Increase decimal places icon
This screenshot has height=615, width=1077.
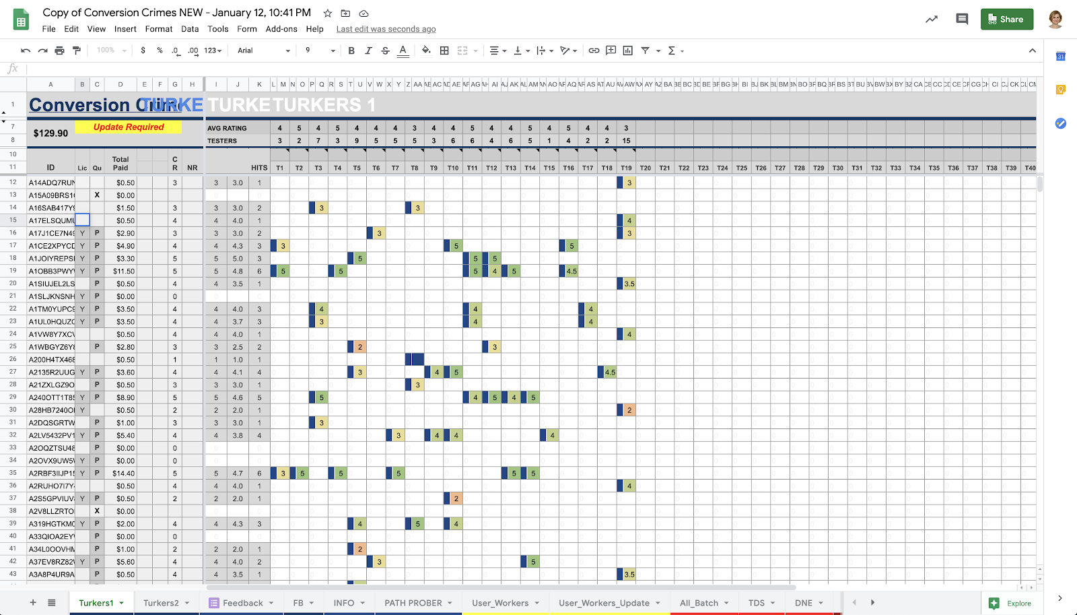click(193, 51)
